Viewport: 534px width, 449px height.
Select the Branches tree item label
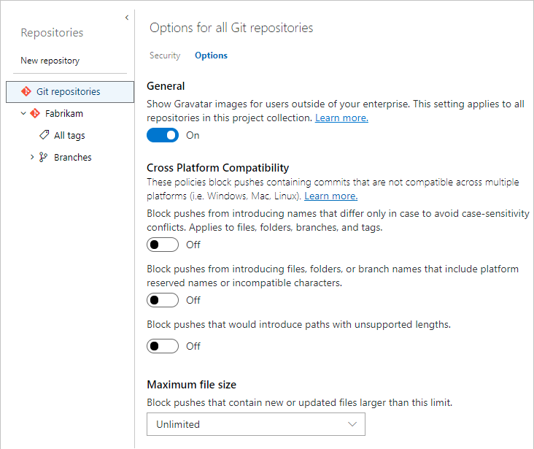pos(73,158)
